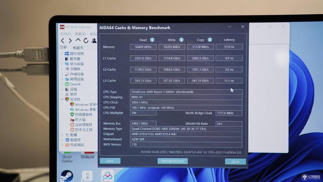Expand the 软件 tree node
The height and width of the screenshot is (182, 323).
(62, 94)
